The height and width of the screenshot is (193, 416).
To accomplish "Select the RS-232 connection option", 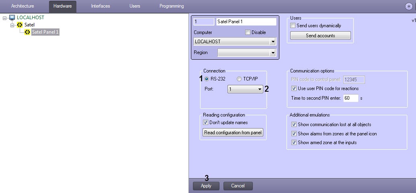I will pyautogui.click(x=207, y=79).
